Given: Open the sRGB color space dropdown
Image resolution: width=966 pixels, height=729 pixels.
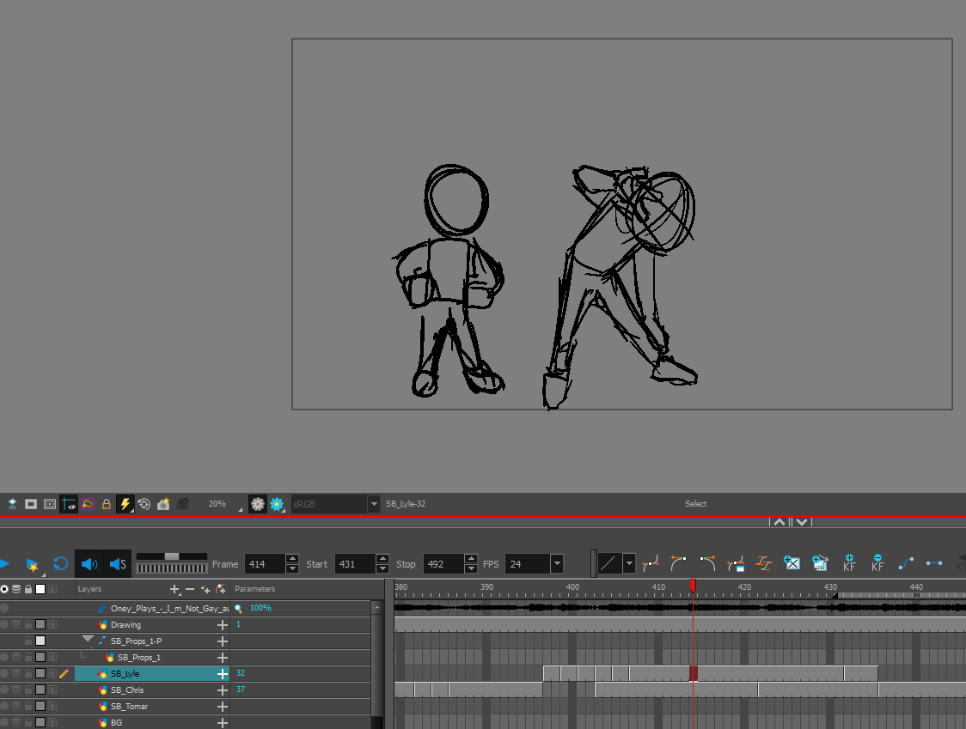Looking at the screenshot, I should click(x=373, y=504).
